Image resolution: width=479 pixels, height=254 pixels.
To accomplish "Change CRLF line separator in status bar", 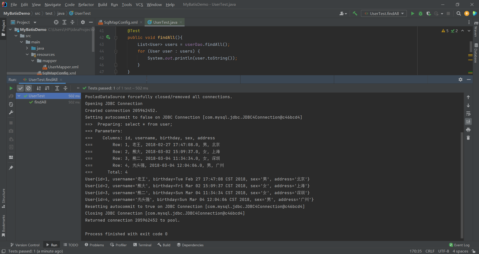I will (430, 251).
